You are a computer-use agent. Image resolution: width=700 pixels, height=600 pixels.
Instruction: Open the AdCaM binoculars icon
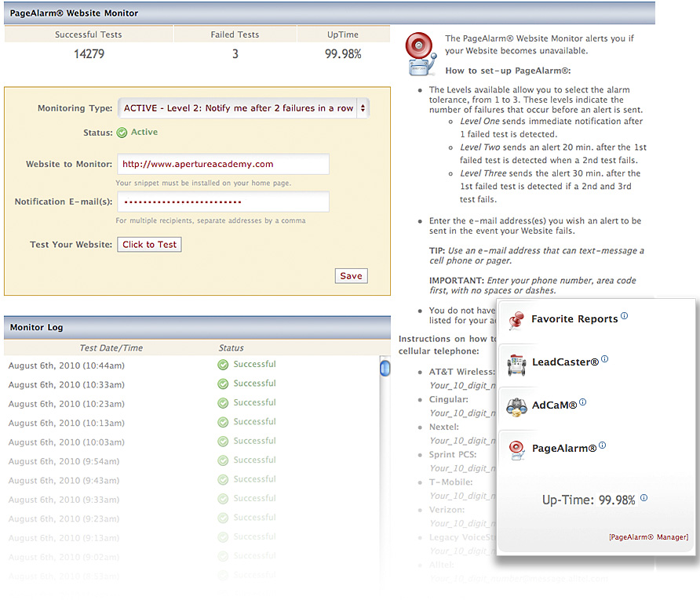point(516,407)
